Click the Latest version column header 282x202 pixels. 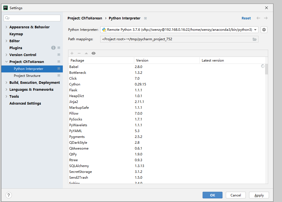pos(232,60)
